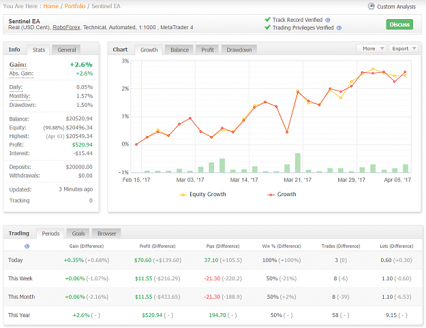Click the Withdrawals value $0.00
Image resolution: width=426 pixels, height=328 pixels.
coord(86,176)
